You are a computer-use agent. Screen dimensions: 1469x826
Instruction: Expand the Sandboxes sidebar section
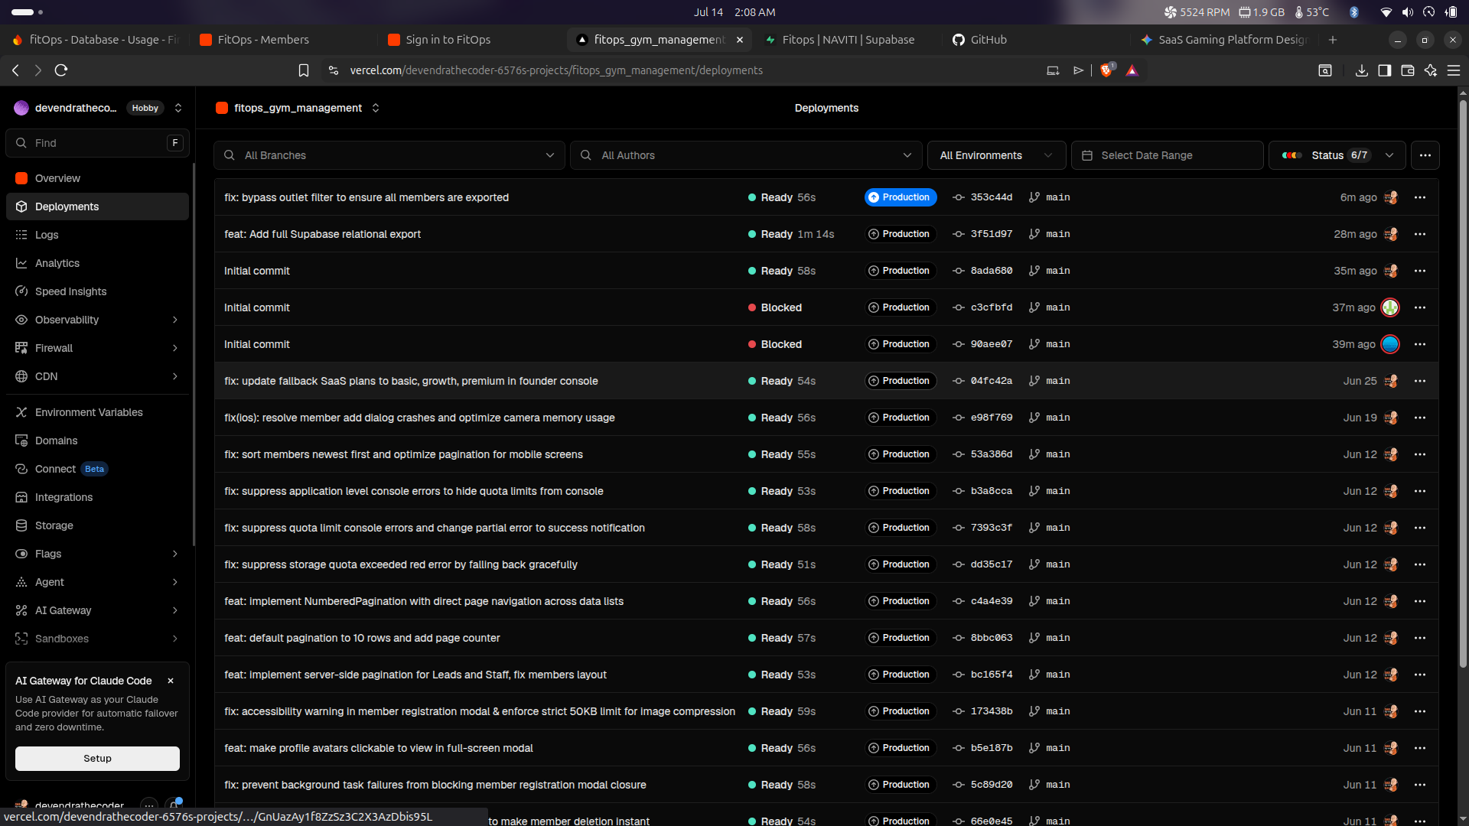point(175,639)
